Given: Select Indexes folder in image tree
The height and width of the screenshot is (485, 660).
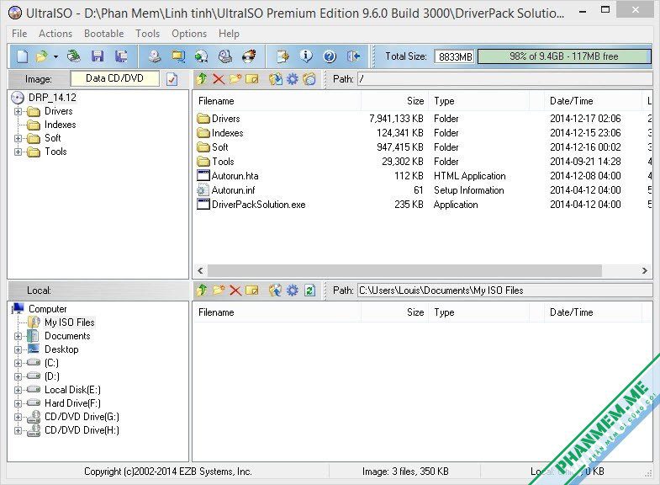Looking at the screenshot, I should pyautogui.click(x=61, y=125).
